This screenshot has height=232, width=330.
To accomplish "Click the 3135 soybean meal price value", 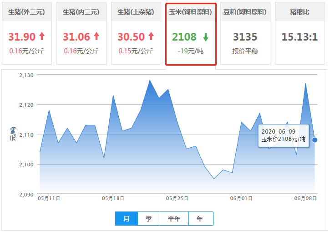I will 245,37.
